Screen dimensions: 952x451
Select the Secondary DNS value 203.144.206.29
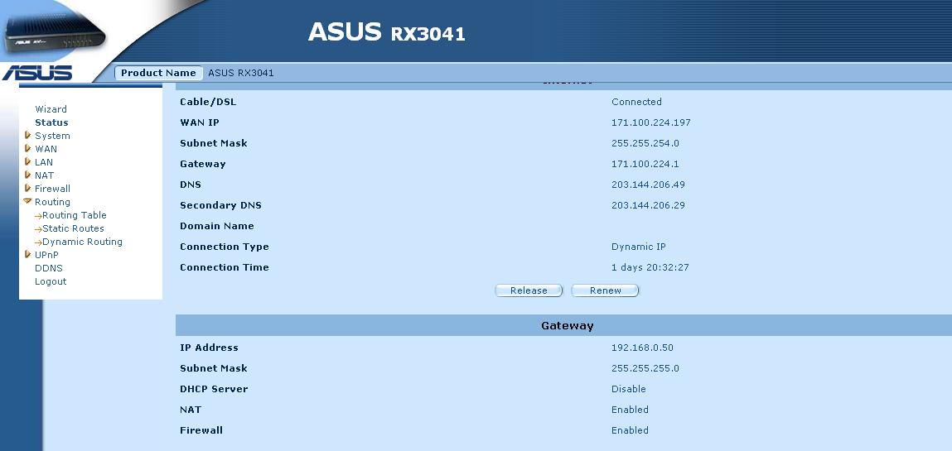[648, 205]
